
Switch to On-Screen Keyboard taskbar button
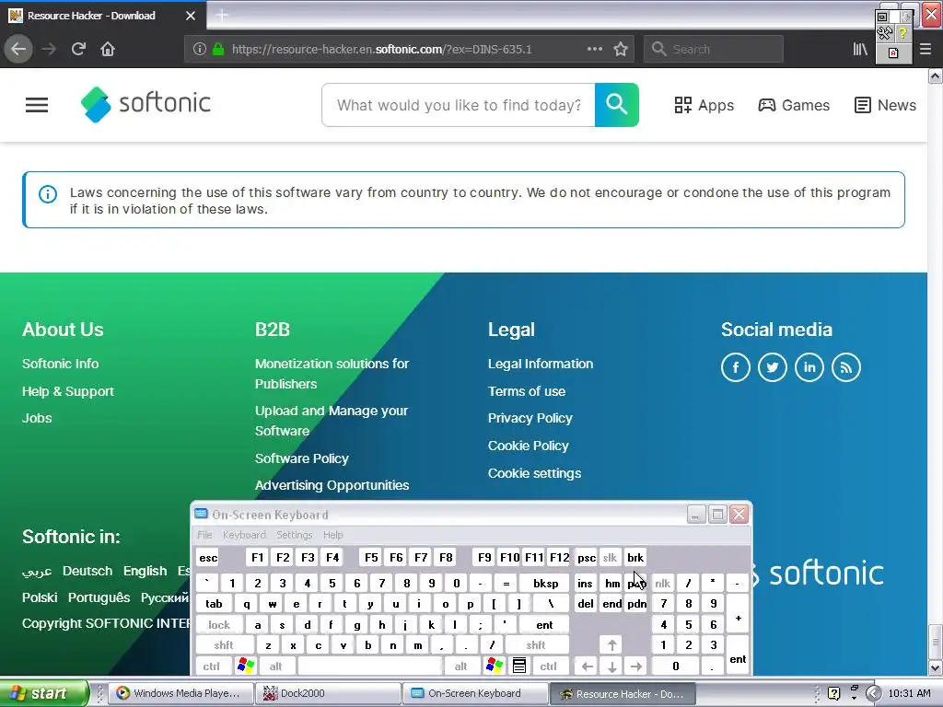click(474, 693)
